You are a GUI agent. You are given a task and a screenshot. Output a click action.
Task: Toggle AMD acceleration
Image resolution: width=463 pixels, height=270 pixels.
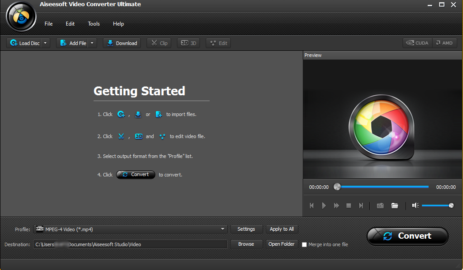[444, 43]
